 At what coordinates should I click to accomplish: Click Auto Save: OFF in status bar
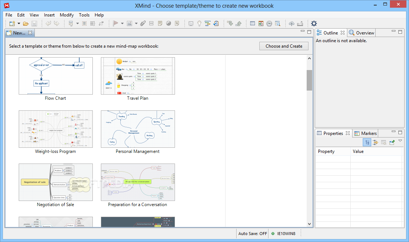tap(252, 234)
